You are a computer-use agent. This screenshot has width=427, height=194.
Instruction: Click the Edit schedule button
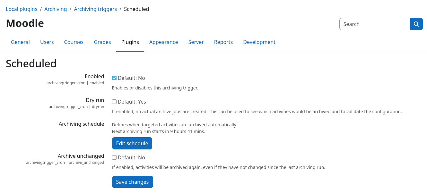[x=132, y=143]
